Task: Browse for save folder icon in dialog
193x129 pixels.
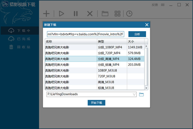Action: (x=141, y=94)
